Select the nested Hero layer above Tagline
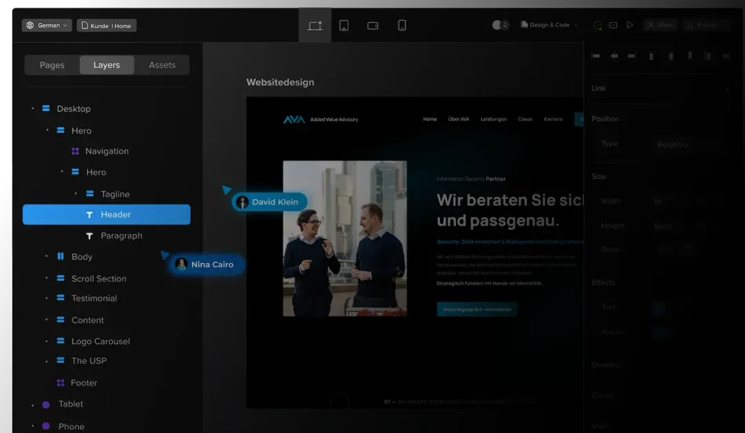Viewport: 745px width, 433px height. [x=96, y=172]
